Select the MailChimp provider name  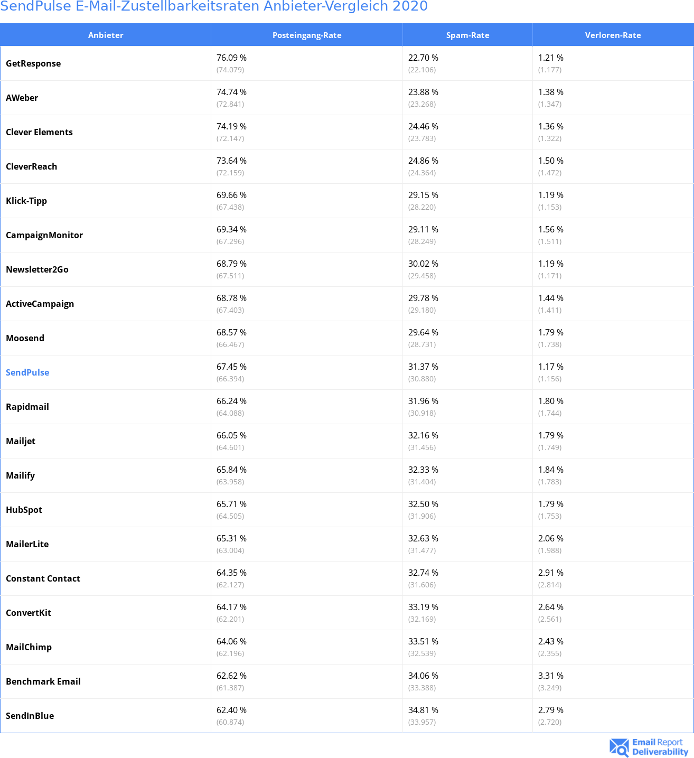(x=29, y=647)
